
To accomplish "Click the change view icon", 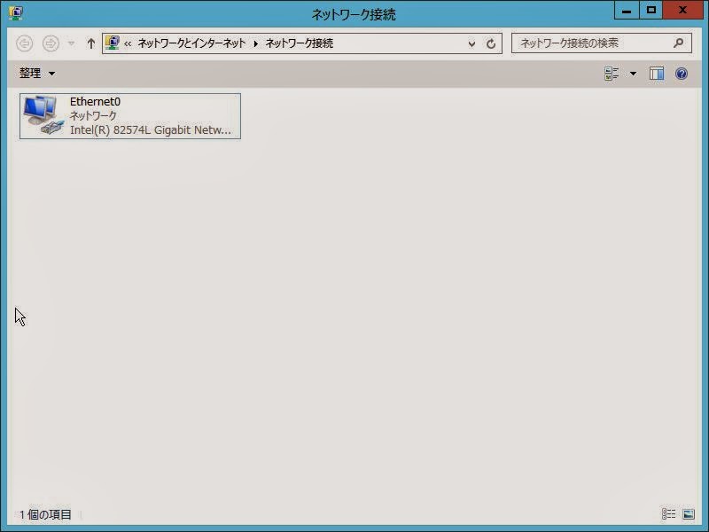I will coord(612,74).
